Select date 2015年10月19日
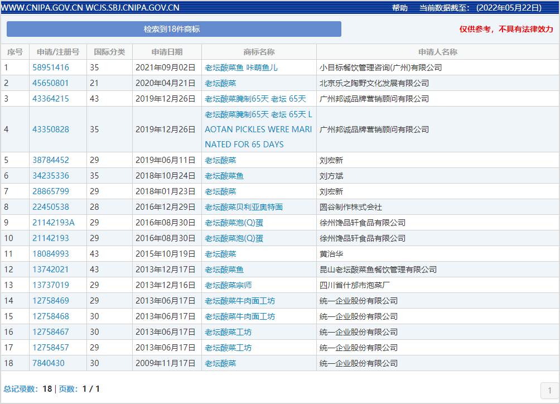The image size is (560, 404). click(165, 254)
